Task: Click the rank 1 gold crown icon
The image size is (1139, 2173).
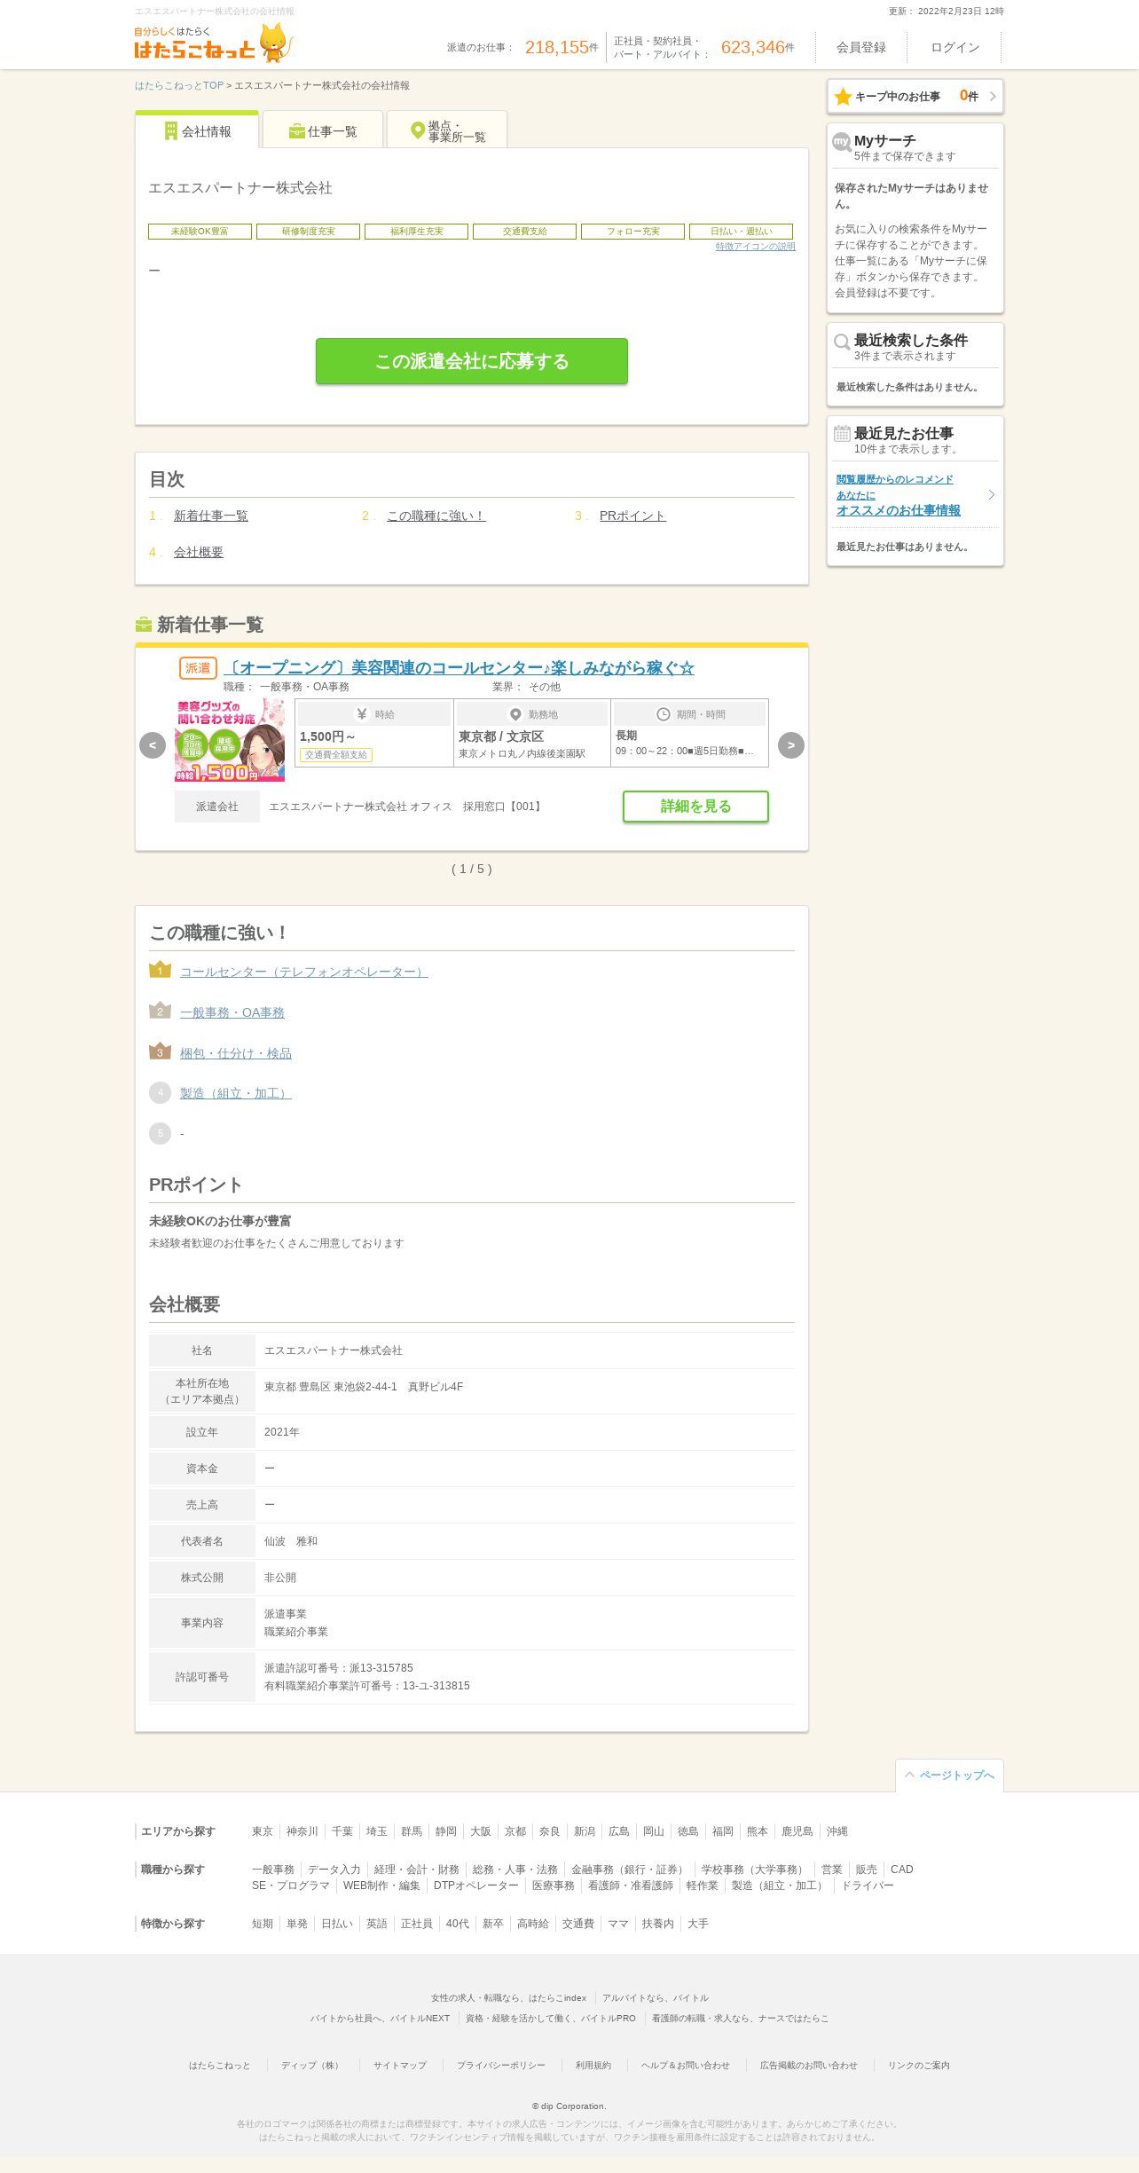Action: (x=160, y=970)
